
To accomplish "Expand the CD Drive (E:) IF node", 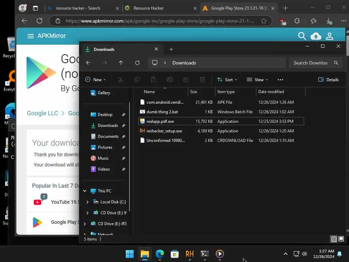I will pos(87,213).
